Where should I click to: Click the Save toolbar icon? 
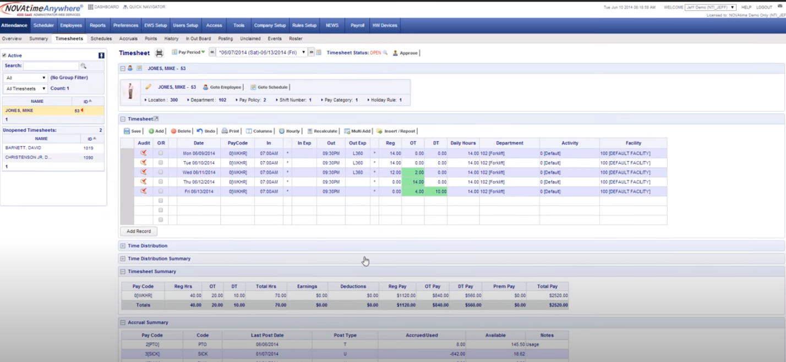[127, 131]
